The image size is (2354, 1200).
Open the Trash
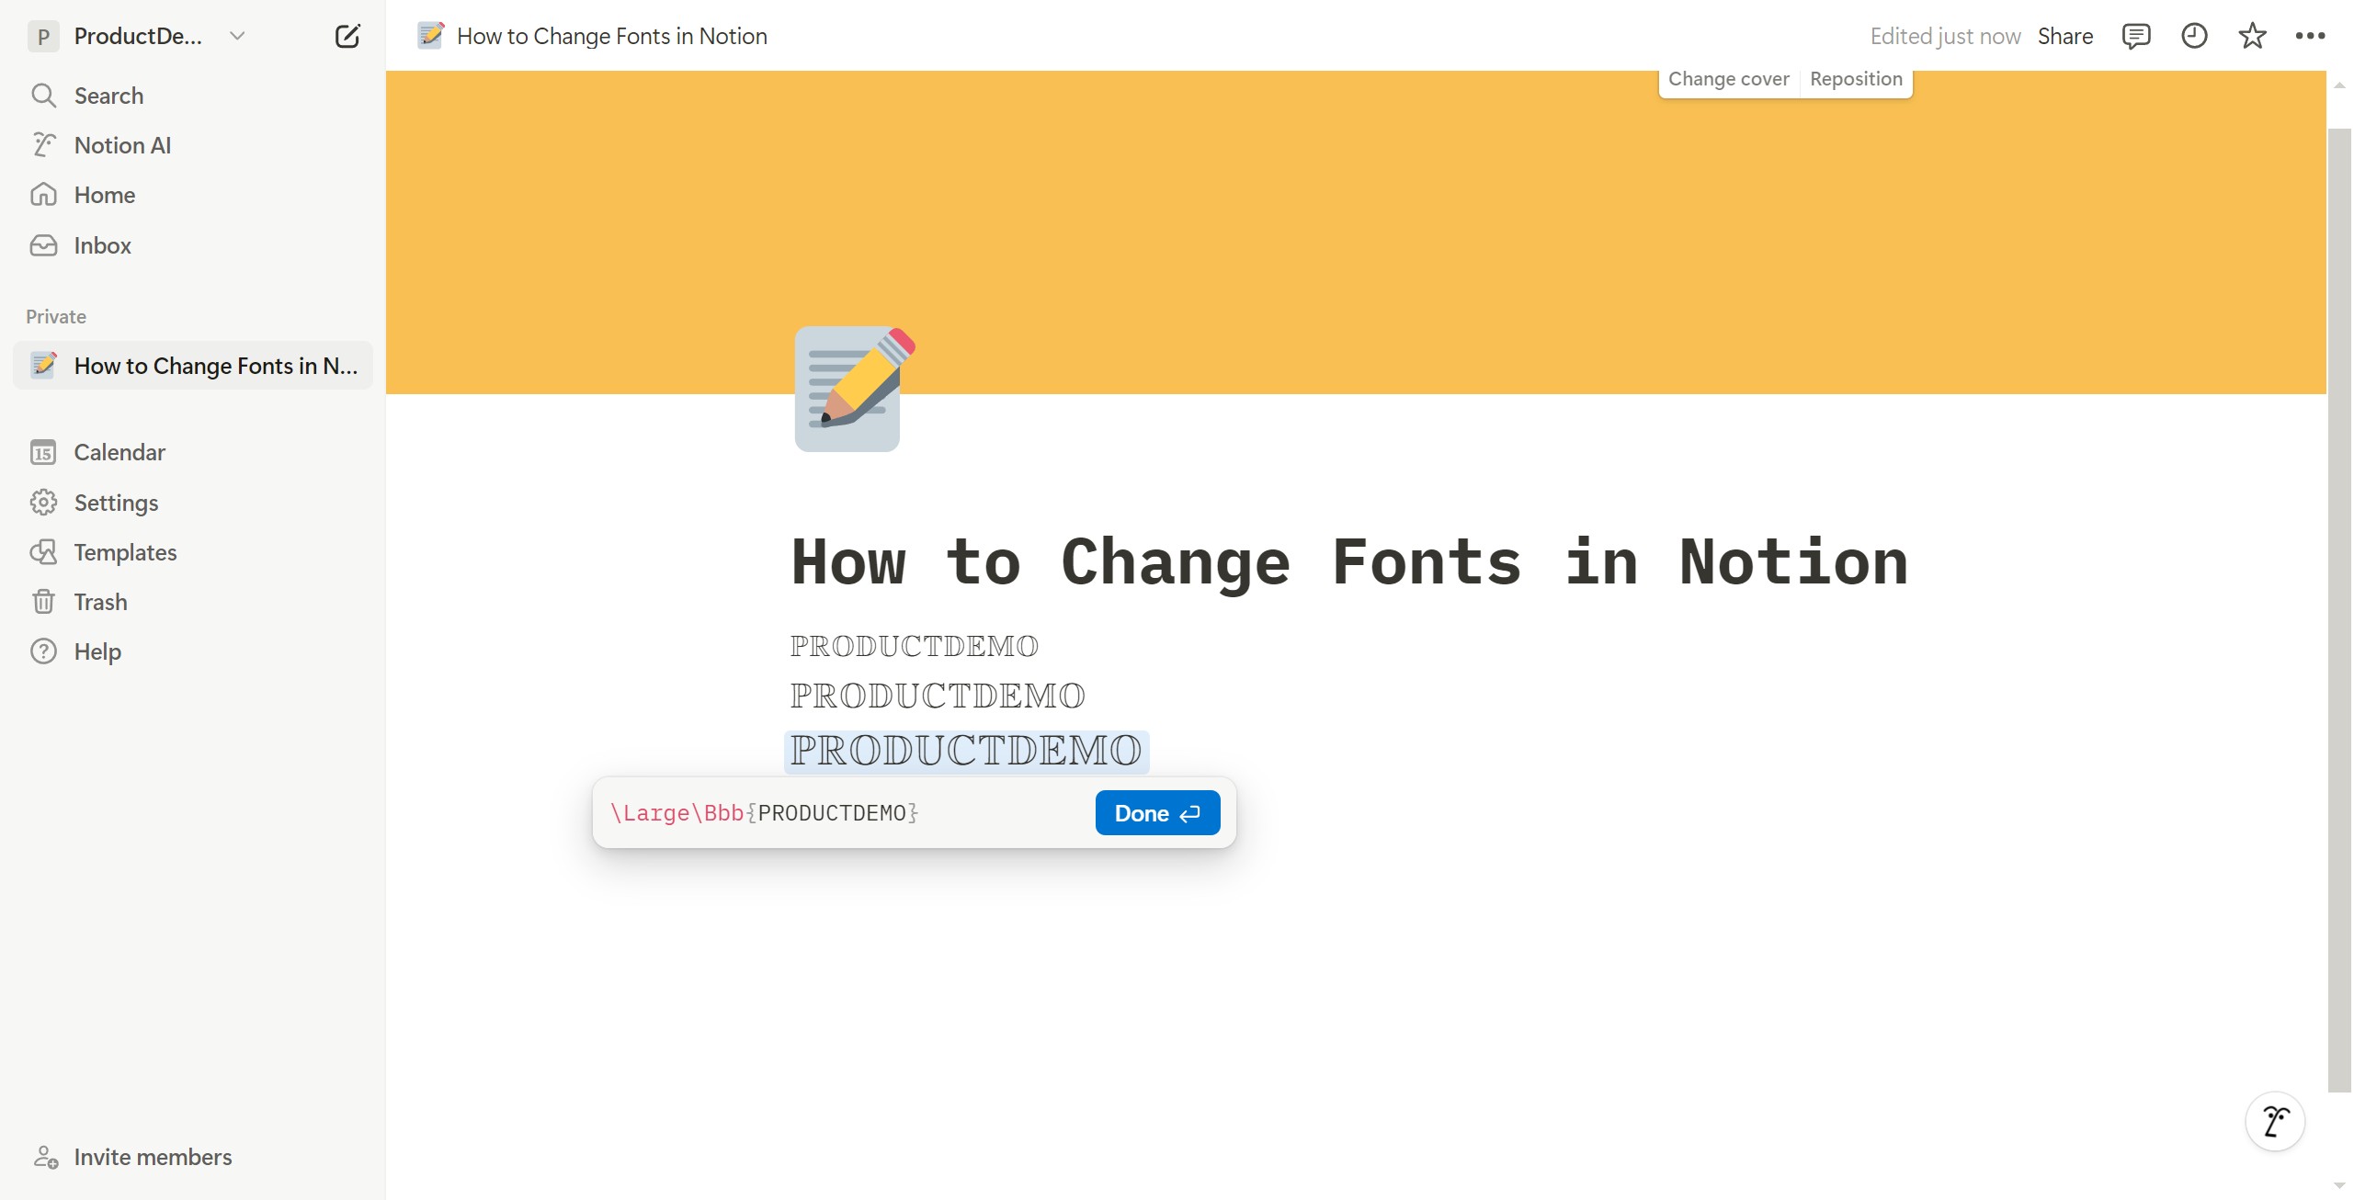193,602
